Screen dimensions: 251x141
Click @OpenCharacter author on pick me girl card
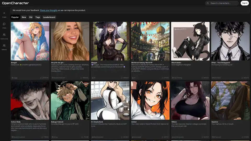58,78
